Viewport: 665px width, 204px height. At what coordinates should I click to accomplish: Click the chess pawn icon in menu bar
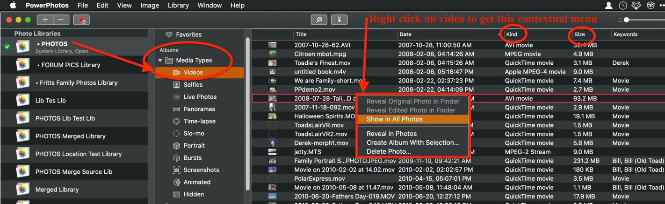pos(609,6)
